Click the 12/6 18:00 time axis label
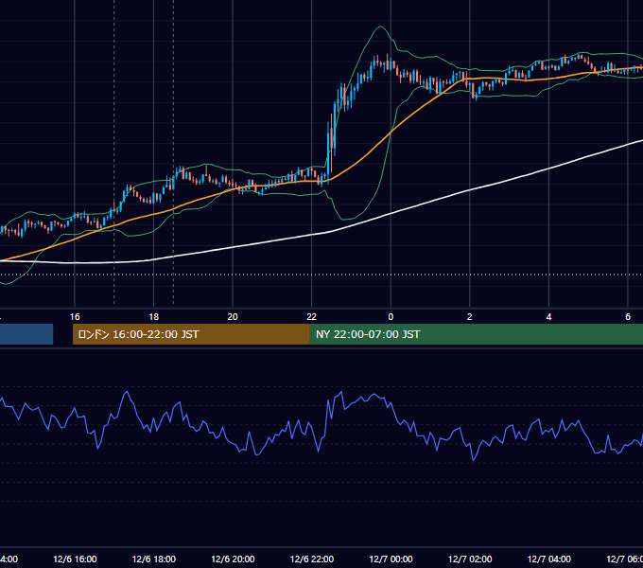Screen dimensions: 643x568 [x=154, y=559]
